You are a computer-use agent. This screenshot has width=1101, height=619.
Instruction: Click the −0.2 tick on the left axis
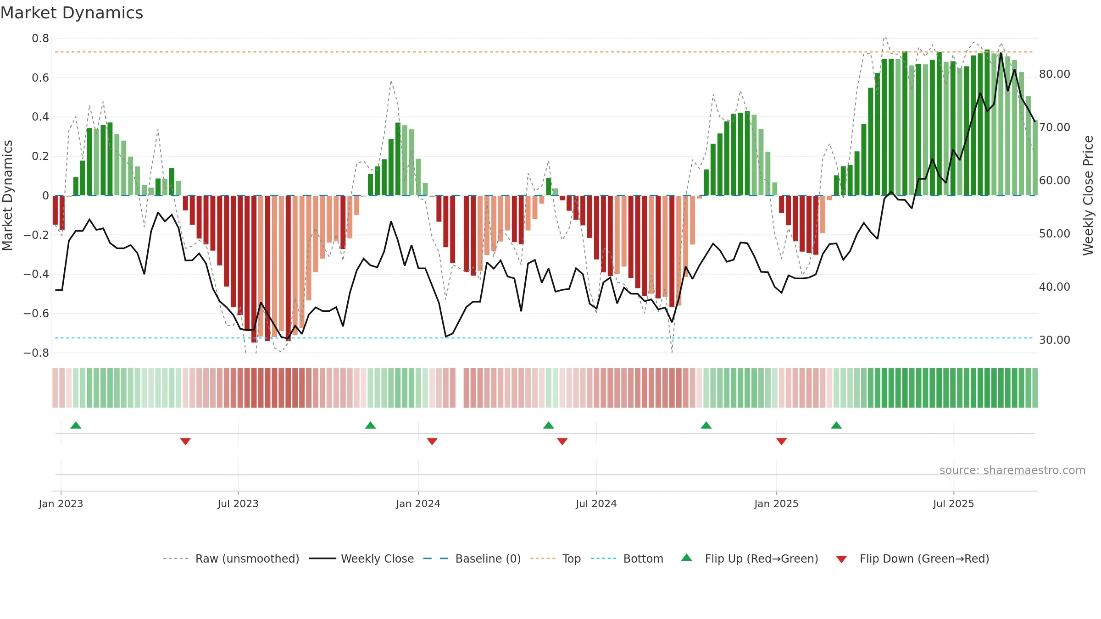36,235
